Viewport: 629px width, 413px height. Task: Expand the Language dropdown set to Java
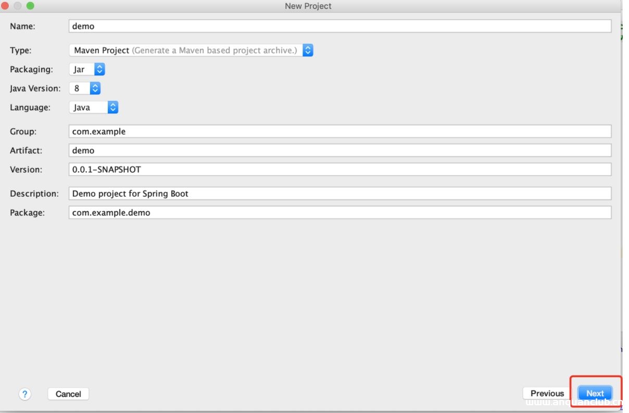point(94,108)
